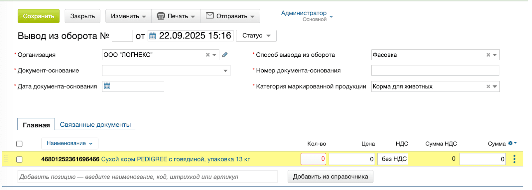Clear Корма для животных category with X
532x190 pixels.
488,87
